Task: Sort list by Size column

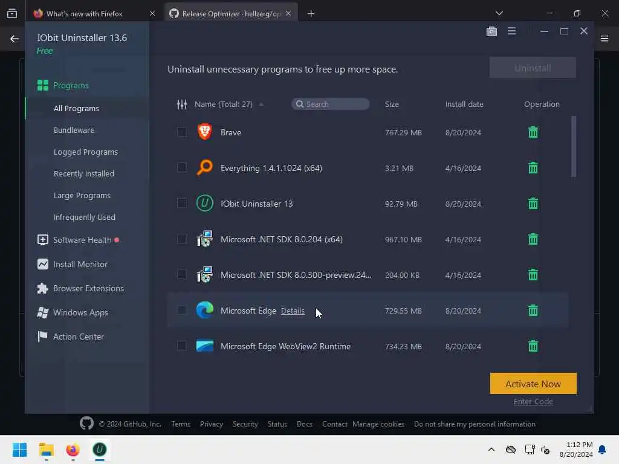Action: pos(392,104)
